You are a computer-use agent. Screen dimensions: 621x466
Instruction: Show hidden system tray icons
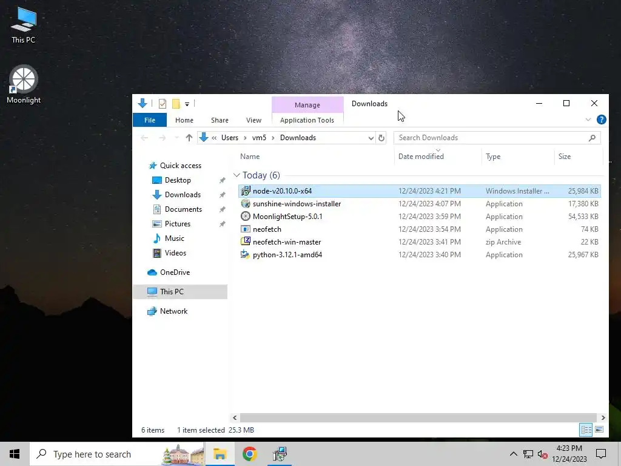pos(513,454)
